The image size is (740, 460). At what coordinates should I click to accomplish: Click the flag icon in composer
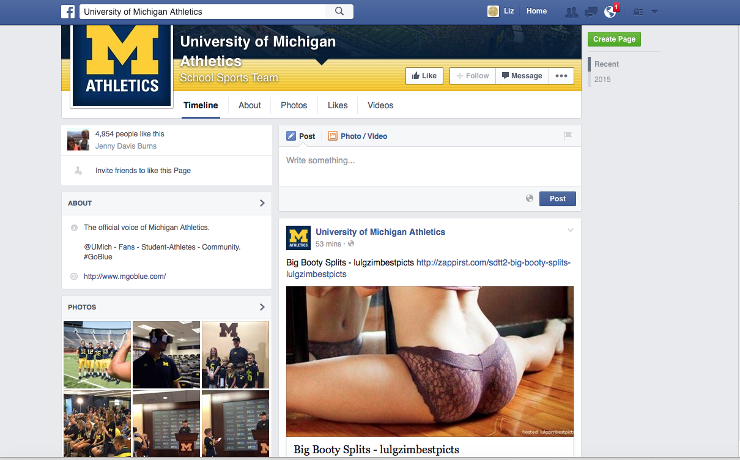pyautogui.click(x=568, y=136)
